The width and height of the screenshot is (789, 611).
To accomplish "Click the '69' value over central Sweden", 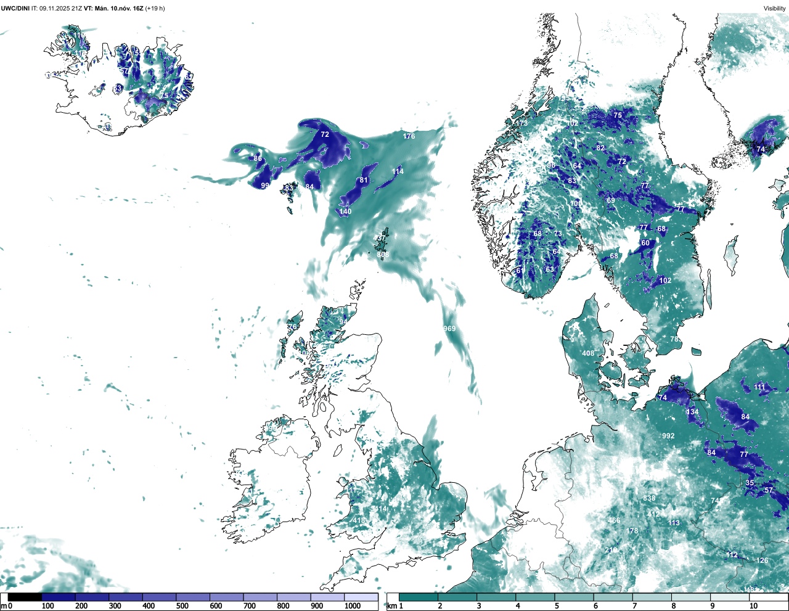I will tap(611, 200).
